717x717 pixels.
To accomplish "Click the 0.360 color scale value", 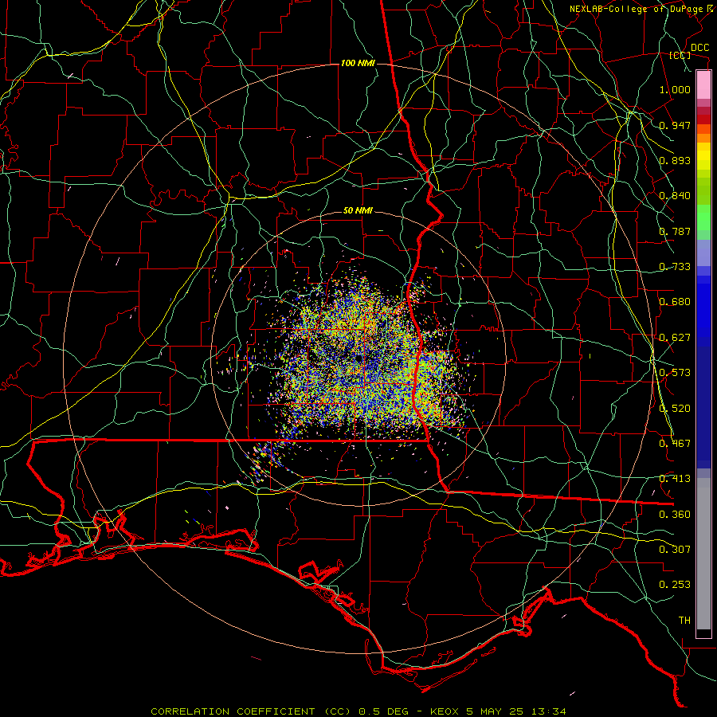I will click(x=675, y=515).
